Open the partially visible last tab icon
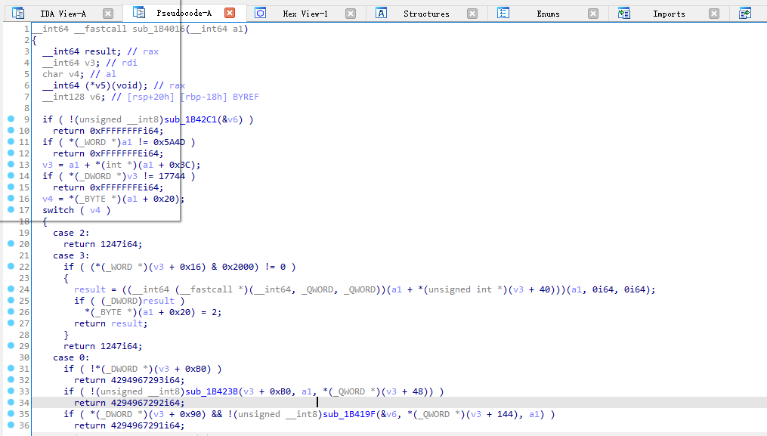 [745, 14]
